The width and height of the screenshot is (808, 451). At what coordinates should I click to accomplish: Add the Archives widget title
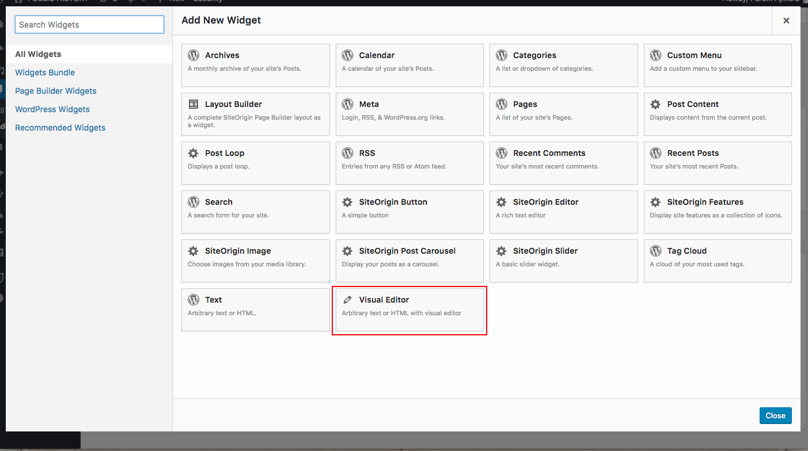point(222,55)
